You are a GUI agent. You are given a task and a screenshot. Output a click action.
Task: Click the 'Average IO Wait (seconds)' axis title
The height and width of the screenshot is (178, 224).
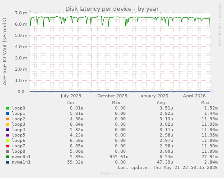point(5,51)
